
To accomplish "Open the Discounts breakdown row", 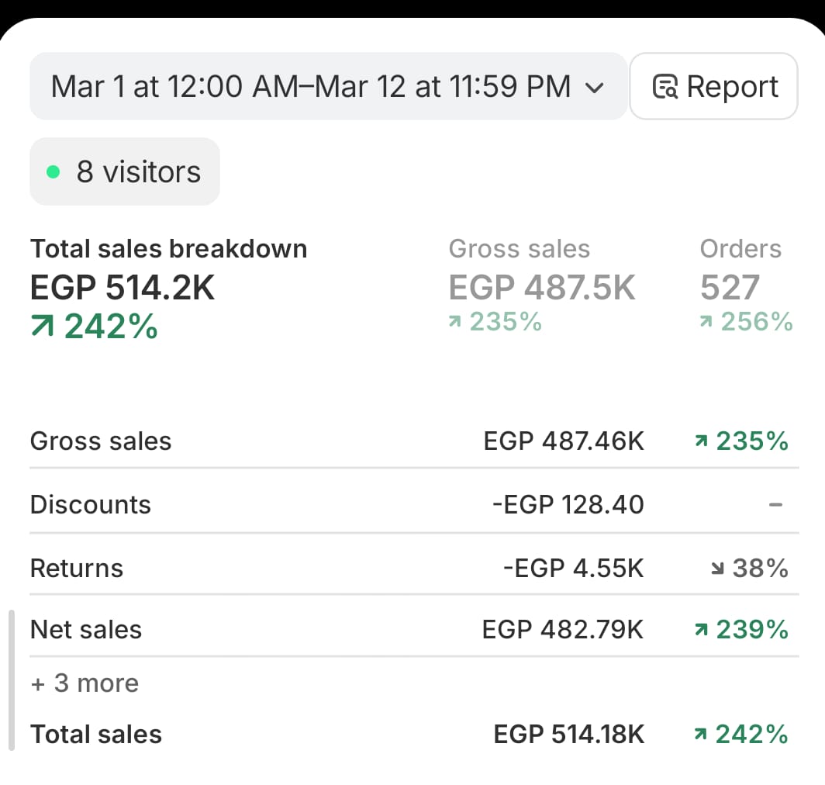I will pyautogui.click(x=91, y=505).
